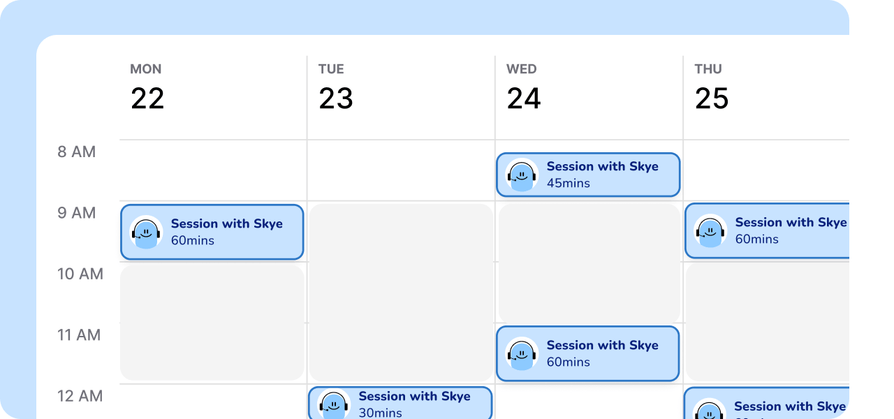The width and height of the screenshot is (894, 419).
Task: Click the empty Monday 8 AM slot
Action: 212,170
